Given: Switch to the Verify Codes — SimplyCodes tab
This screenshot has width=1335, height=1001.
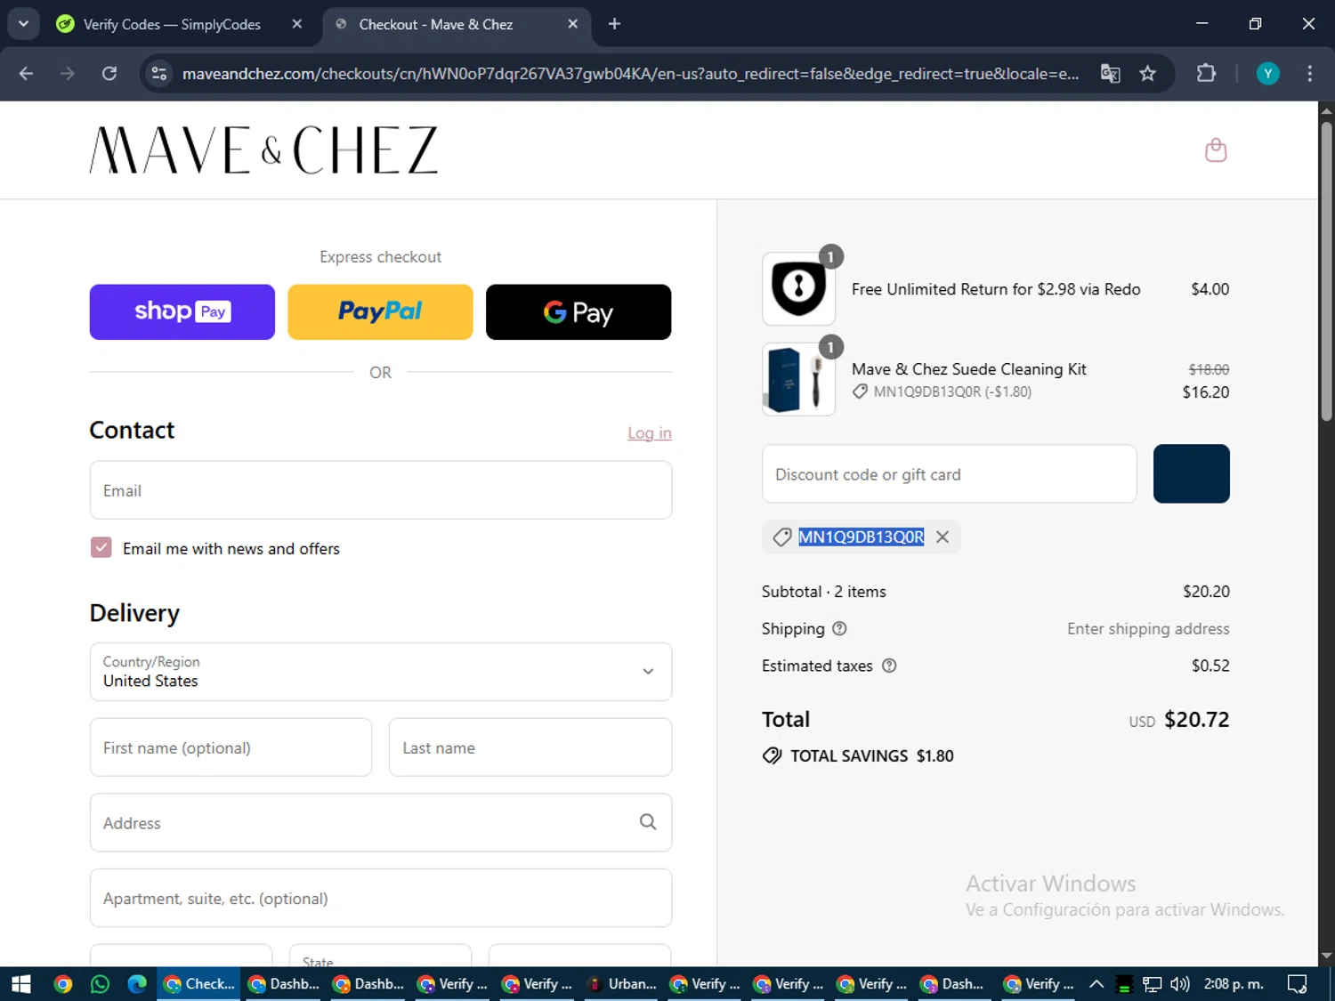Looking at the screenshot, I should 172,24.
